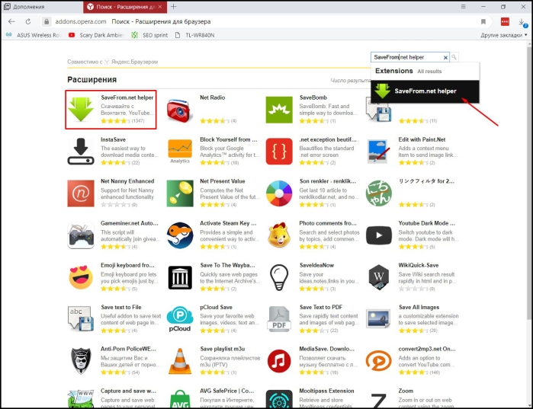Open the Gameminer.net gamepad icon
Viewport: 533px width, 409px height.
tap(81, 235)
